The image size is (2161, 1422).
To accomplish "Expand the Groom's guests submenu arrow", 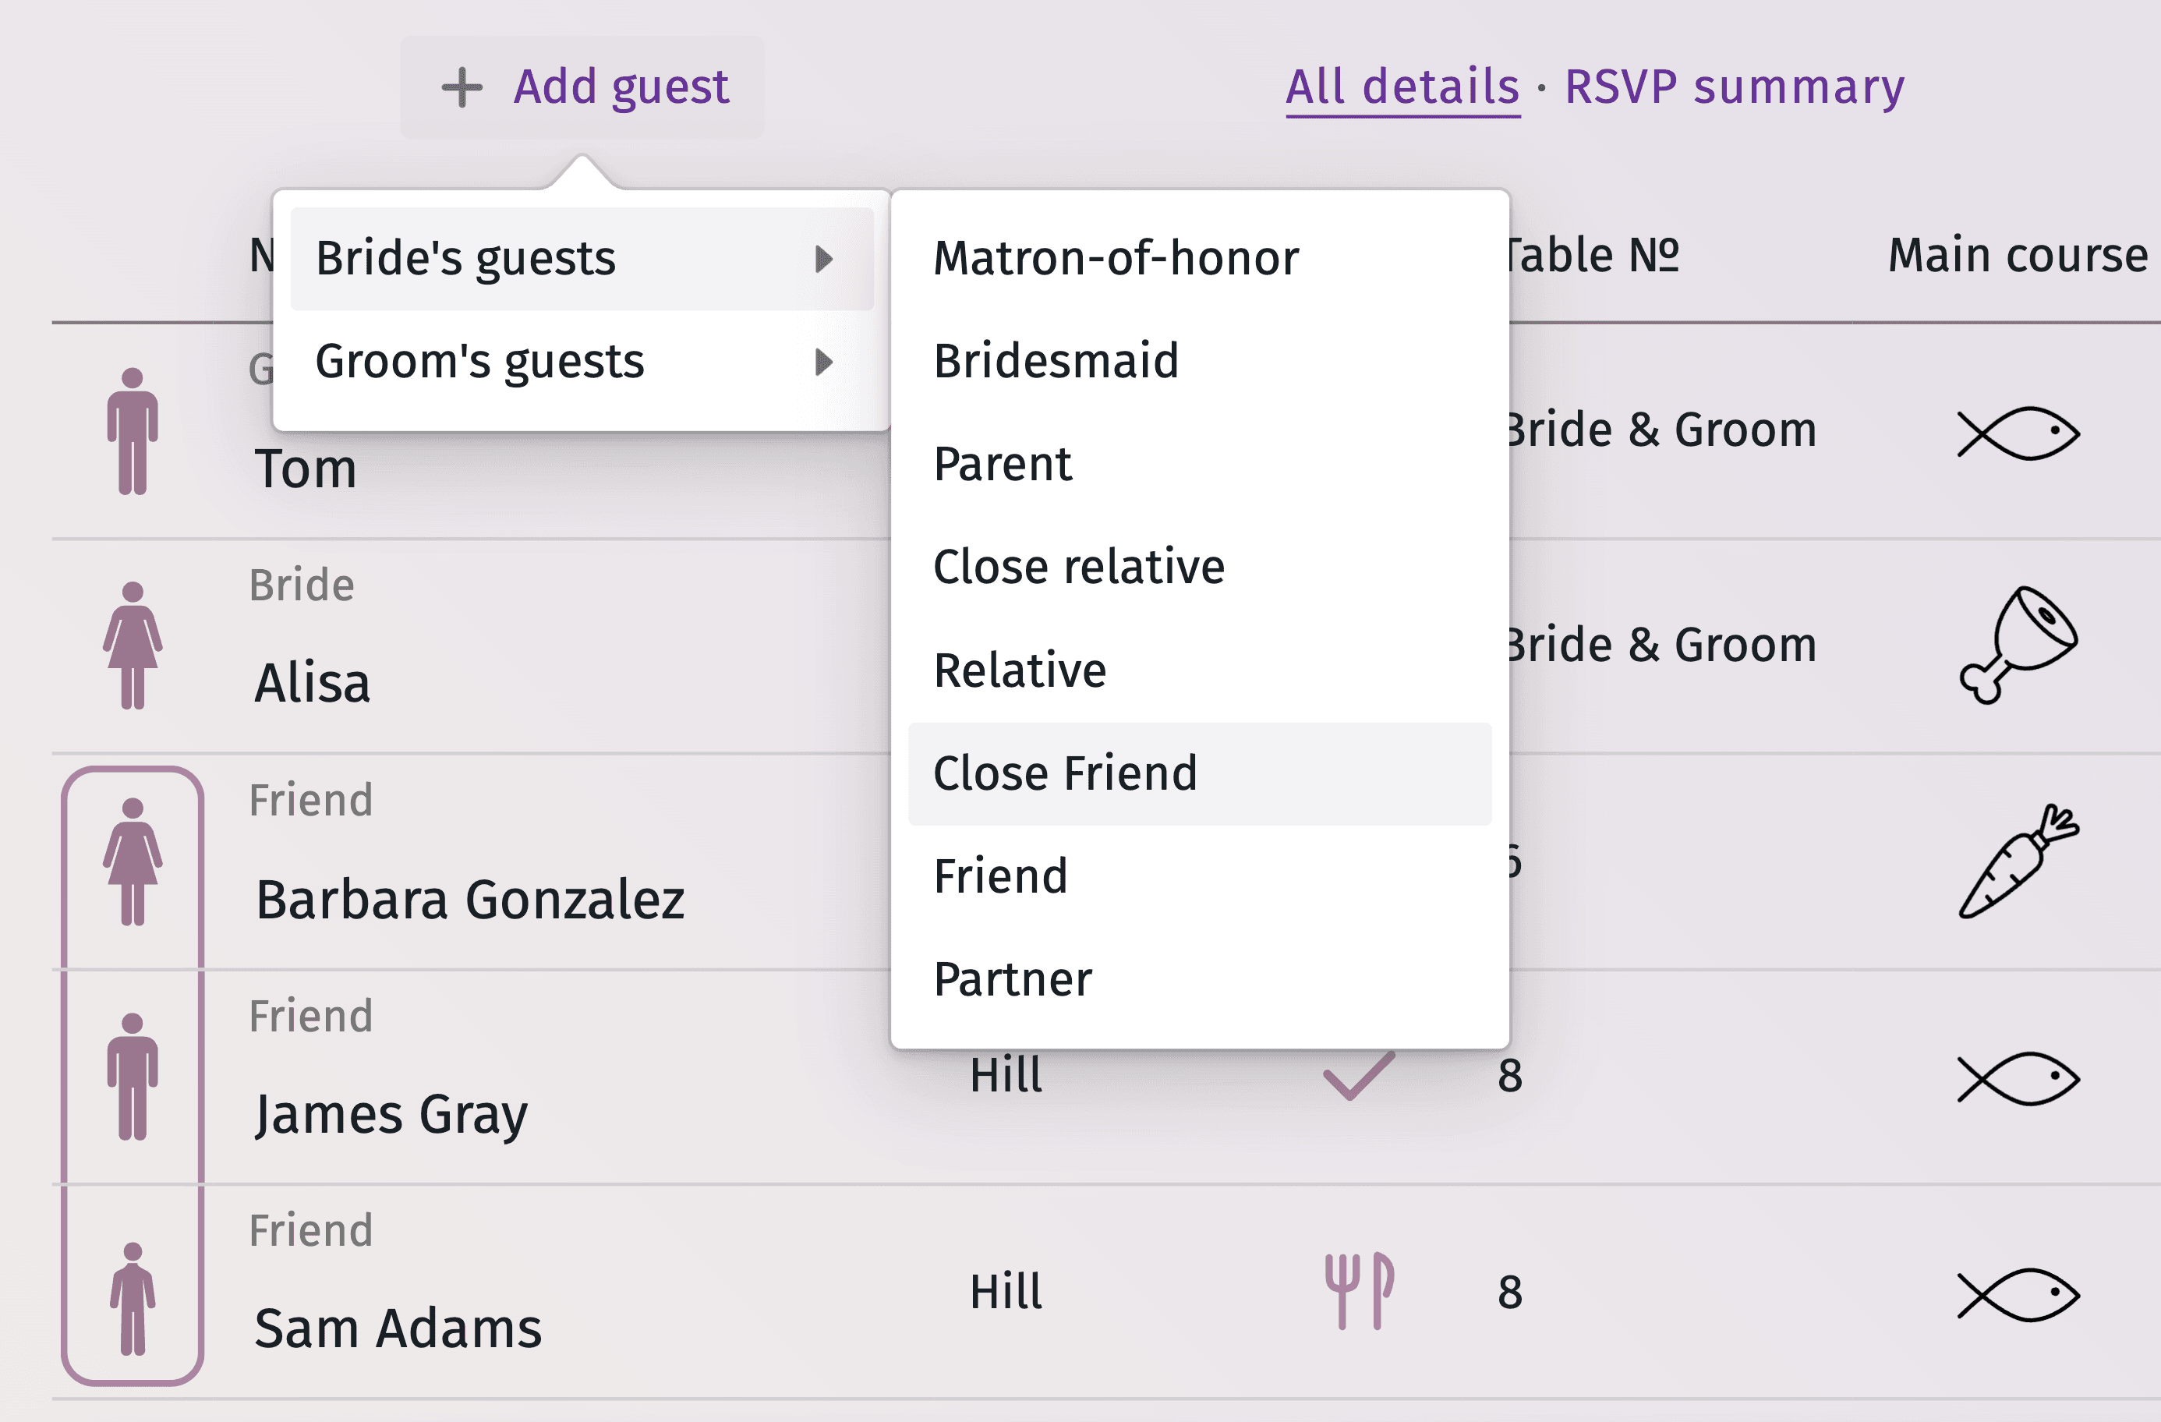I will [823, 363].
